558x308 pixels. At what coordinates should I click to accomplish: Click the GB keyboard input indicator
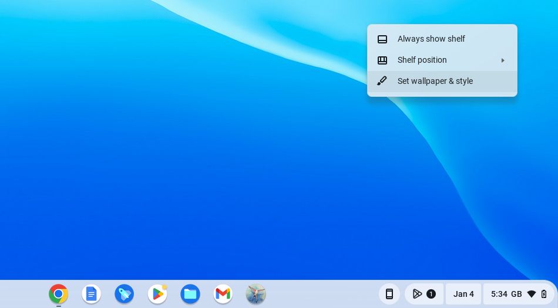click(x=516, y=294)
